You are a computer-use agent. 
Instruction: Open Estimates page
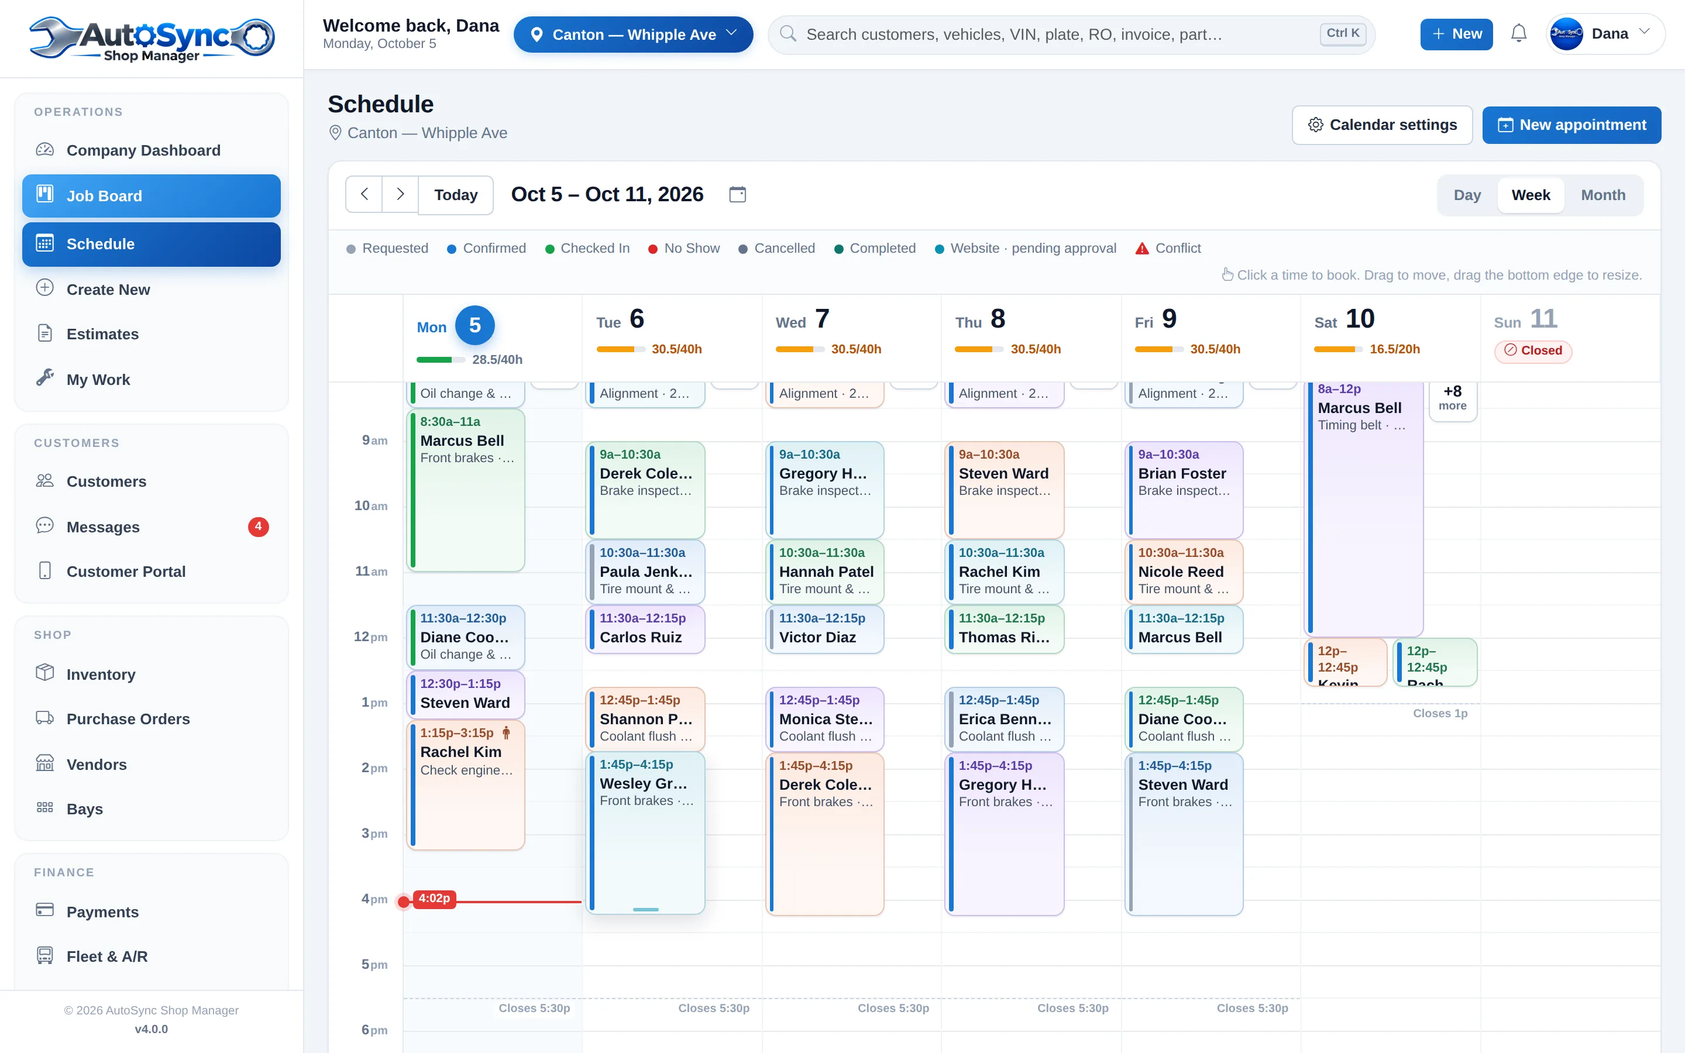(x=151, y=333)
